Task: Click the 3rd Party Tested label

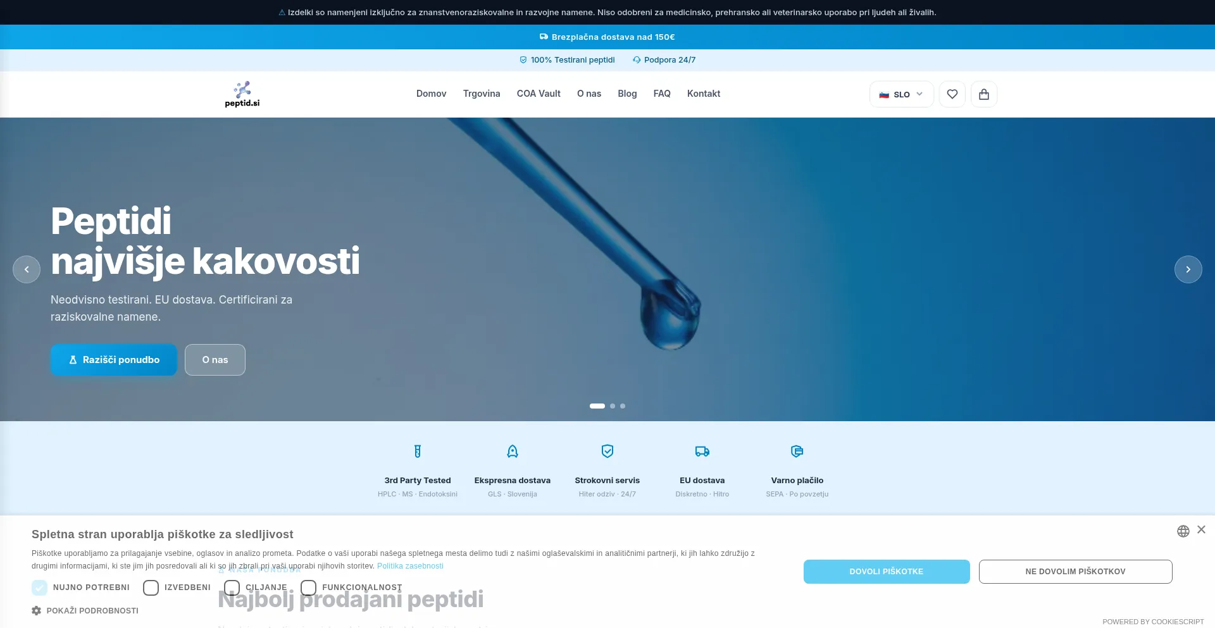Action: pyautogui.click(x=418, y=481)
